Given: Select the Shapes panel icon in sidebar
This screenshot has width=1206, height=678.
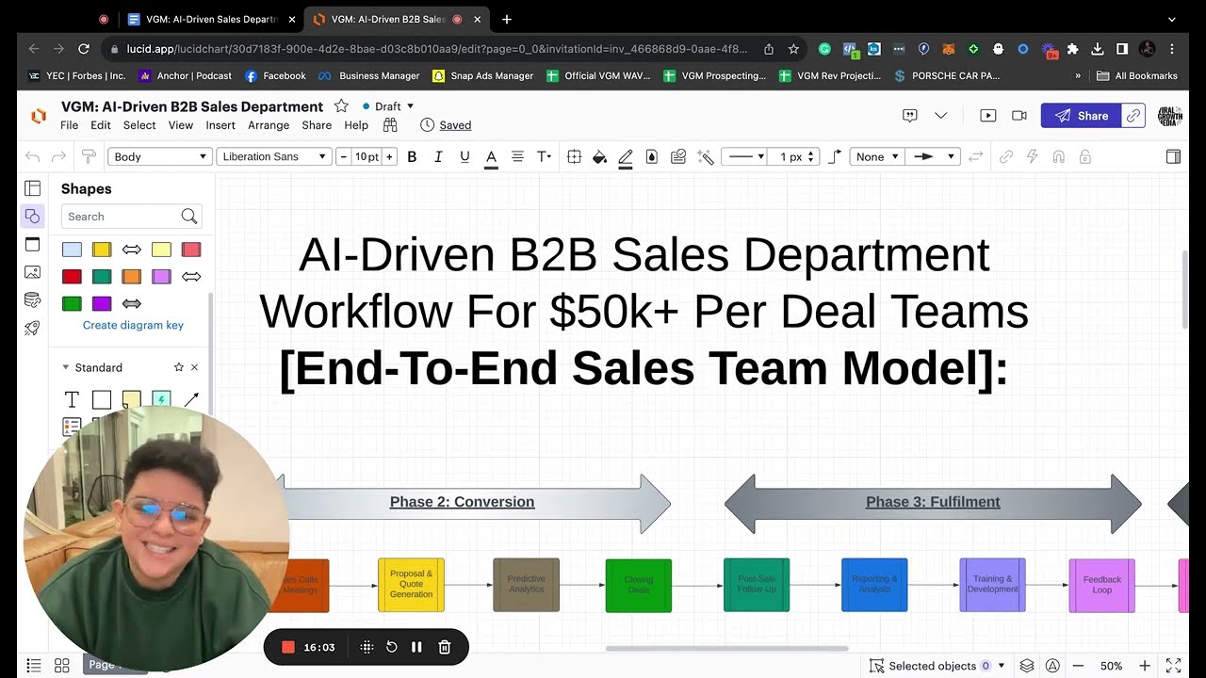Looking at the screenshot, I should pyautogui.click(x=33, y=217).
